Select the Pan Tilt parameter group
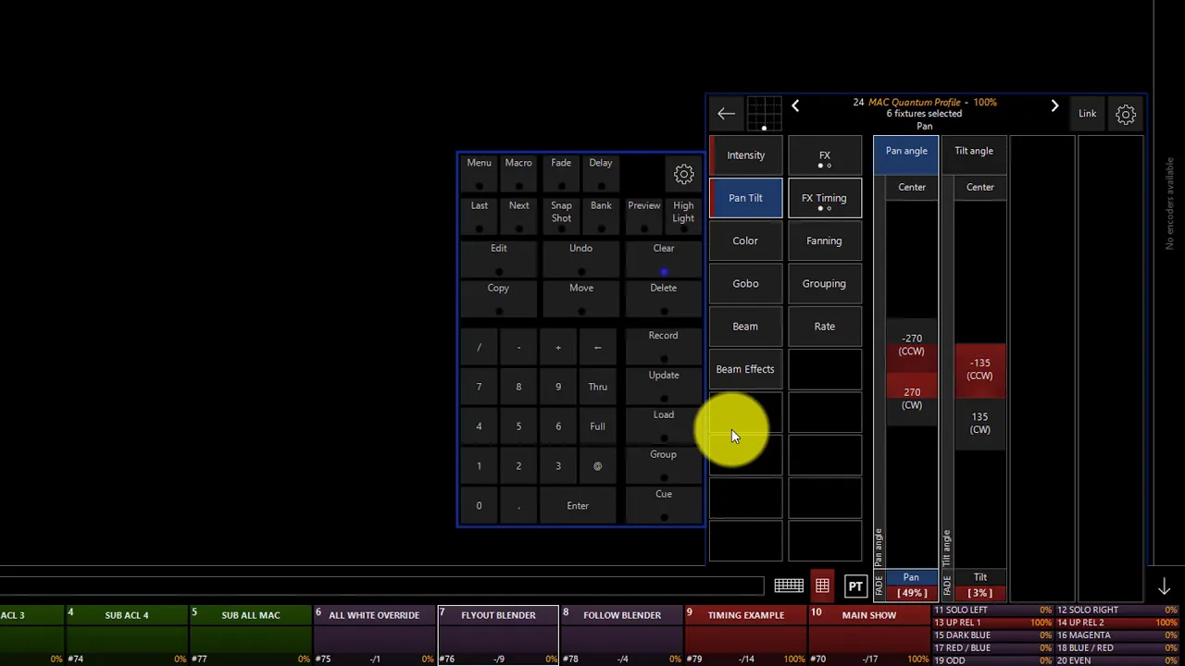 tap(745, 198)
